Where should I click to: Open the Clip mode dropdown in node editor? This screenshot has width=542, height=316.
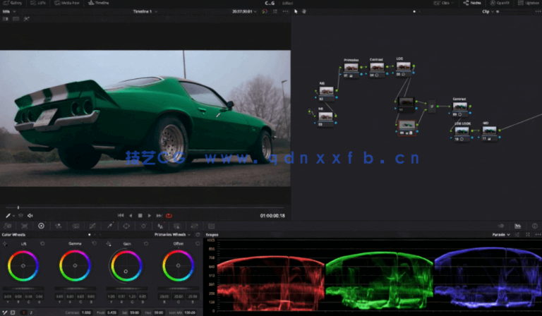pyautogui.click(x=488, y=11)
